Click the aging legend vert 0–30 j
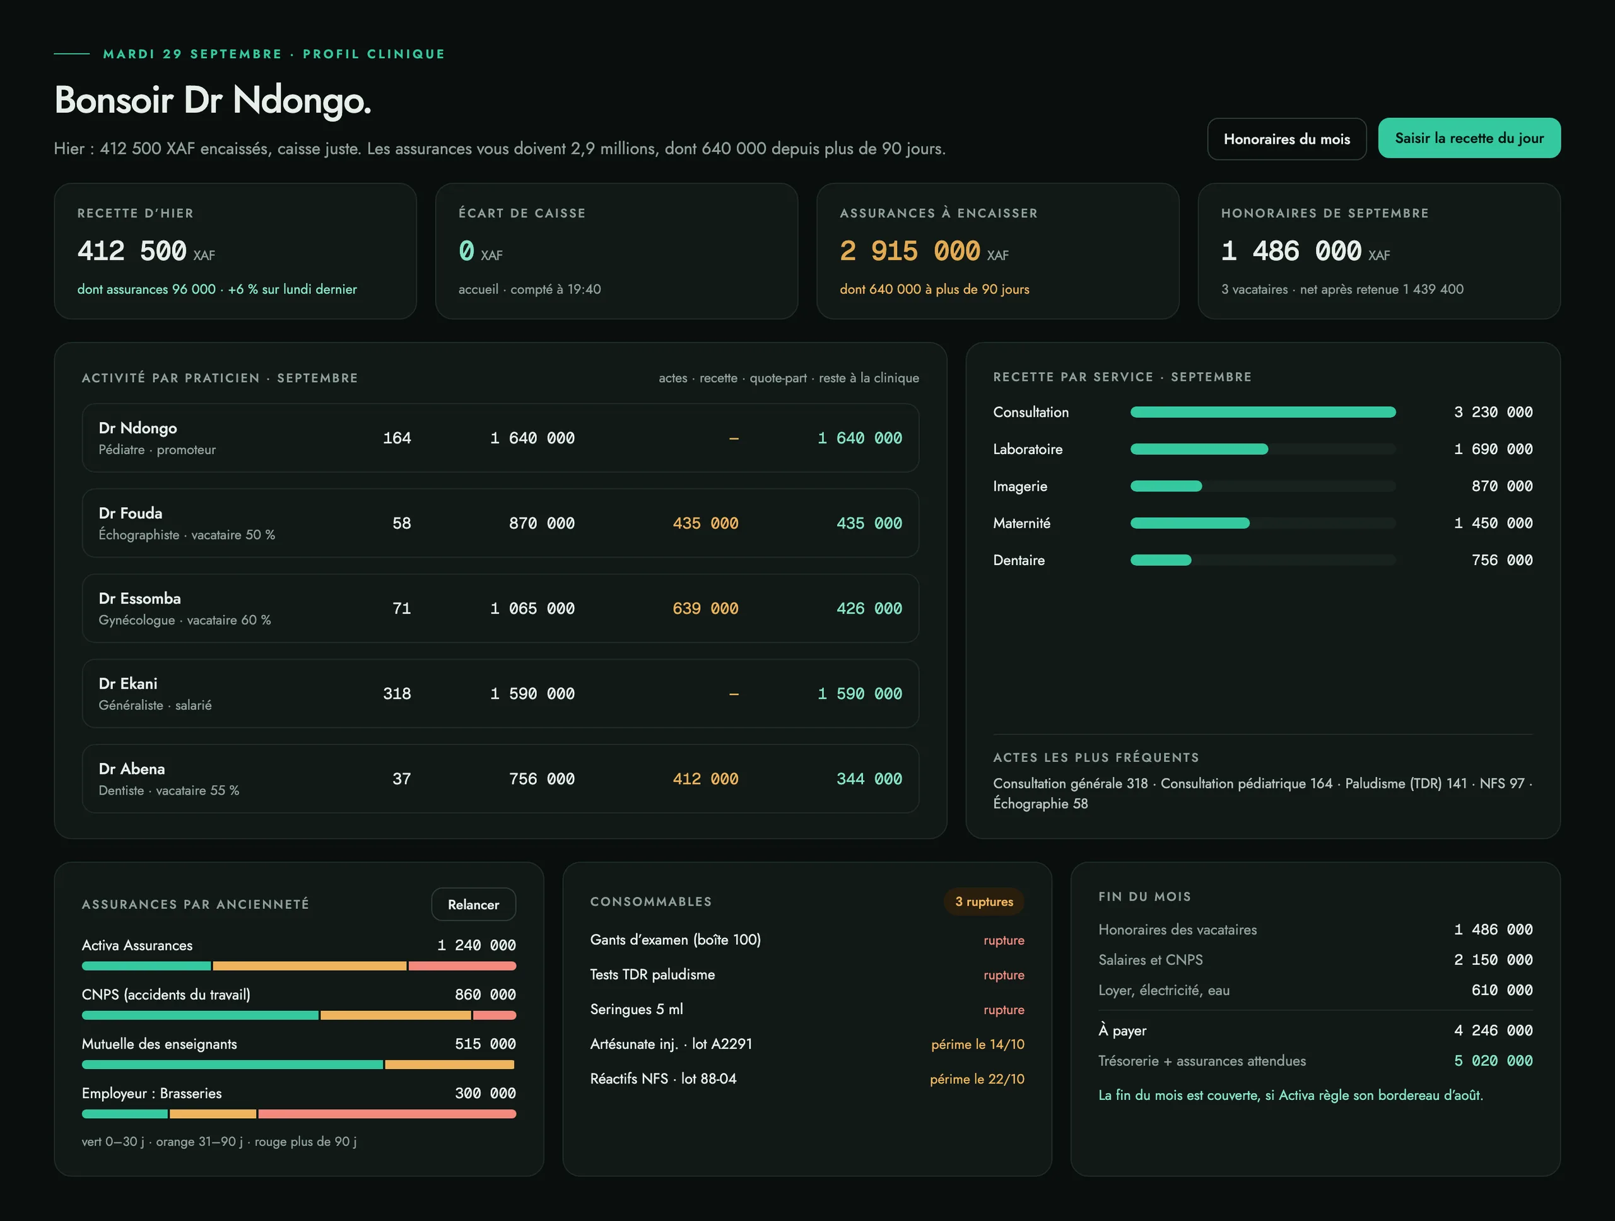 [x=112, y=1142]
